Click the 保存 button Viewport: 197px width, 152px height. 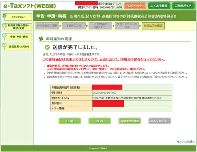tap(100, 121)
